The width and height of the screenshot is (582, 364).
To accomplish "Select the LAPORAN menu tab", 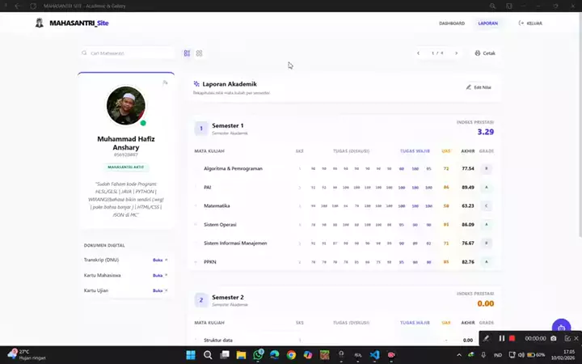I will (x=487, y=23).
